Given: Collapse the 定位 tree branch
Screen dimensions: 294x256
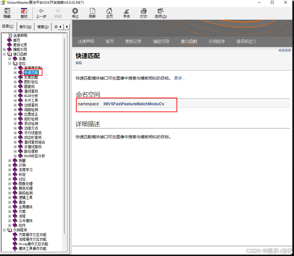Looking at the screenshot, I should pos(10,63).
